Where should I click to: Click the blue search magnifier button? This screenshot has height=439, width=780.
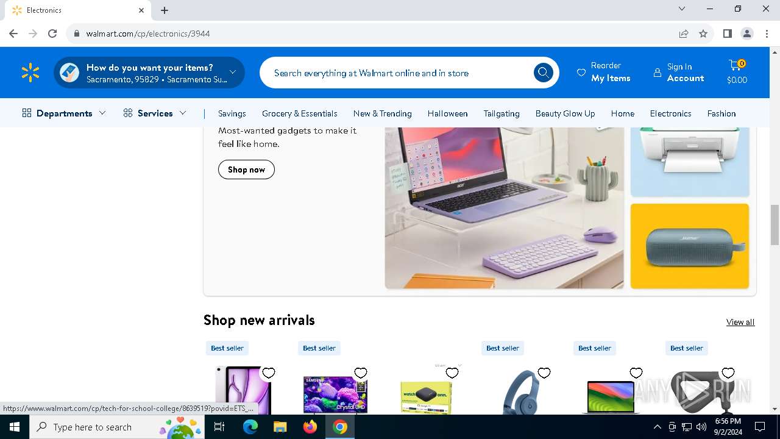543,73
